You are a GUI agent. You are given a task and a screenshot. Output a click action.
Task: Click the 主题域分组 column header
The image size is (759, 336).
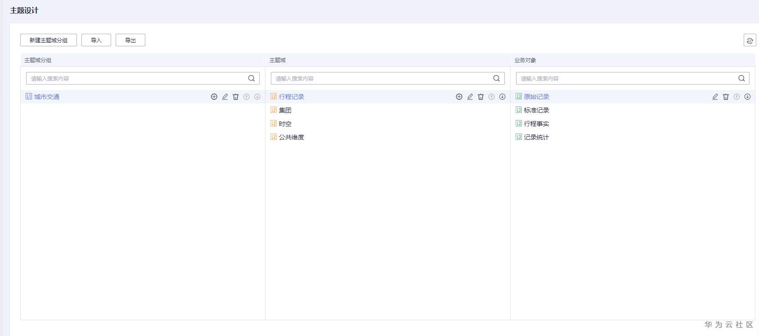pos(38,60)
